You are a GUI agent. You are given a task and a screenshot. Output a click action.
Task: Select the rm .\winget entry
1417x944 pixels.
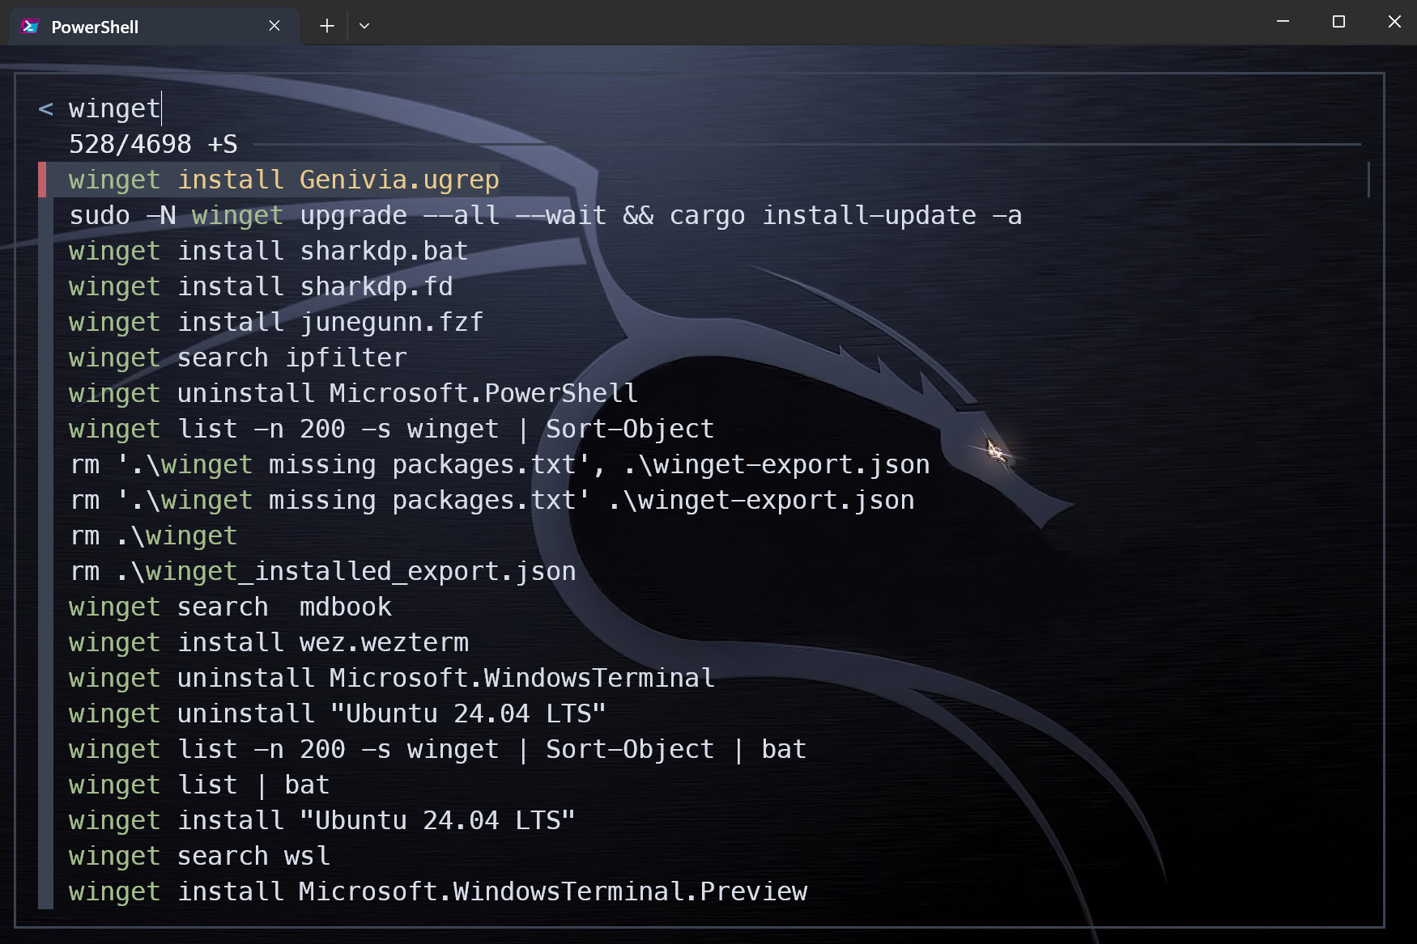click(153, 535)
